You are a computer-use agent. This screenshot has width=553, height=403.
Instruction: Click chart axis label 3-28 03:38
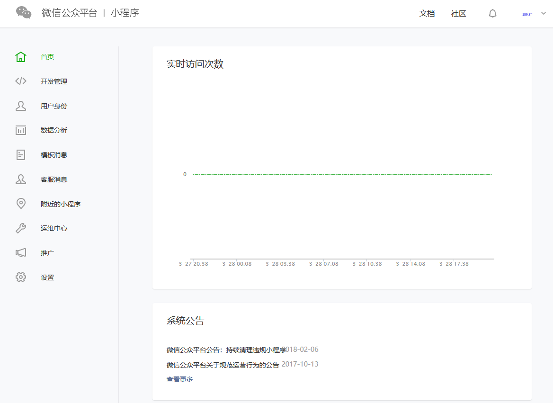pos(280,264)
